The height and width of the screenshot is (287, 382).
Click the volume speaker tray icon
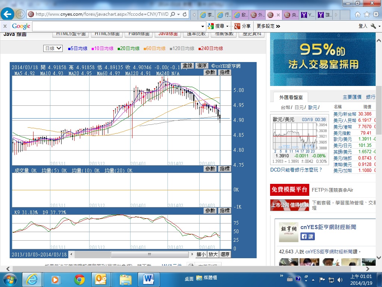pyautogui.click(x=340, y=280)
